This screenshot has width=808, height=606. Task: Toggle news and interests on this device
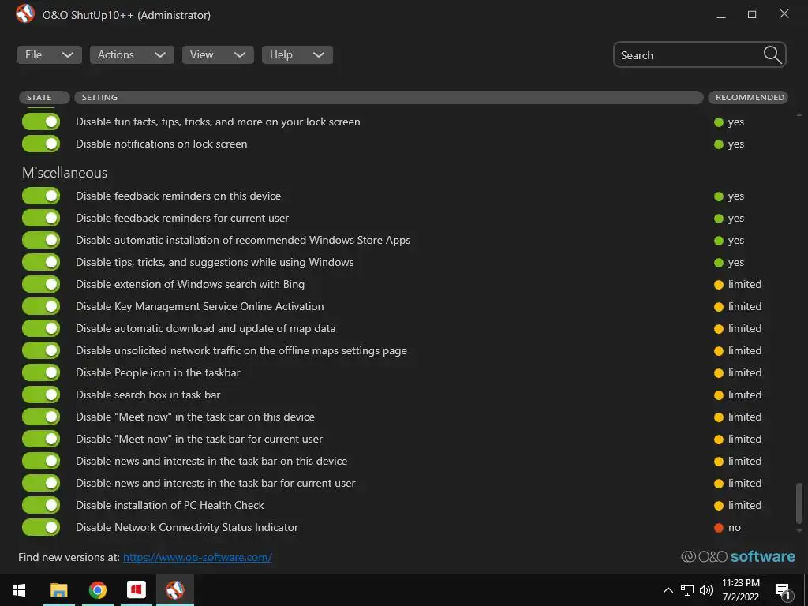(x=41, y=461)
